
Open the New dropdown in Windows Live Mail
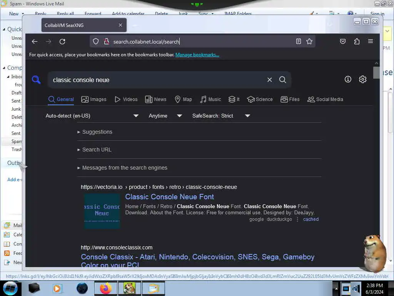click(17, 13)
